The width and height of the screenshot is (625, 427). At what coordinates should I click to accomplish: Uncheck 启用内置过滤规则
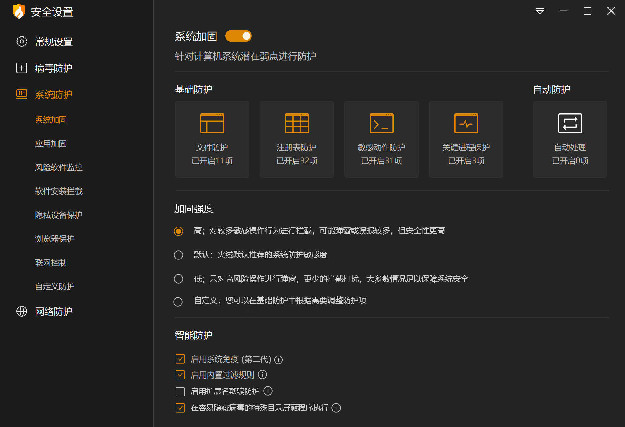[180, 375]
